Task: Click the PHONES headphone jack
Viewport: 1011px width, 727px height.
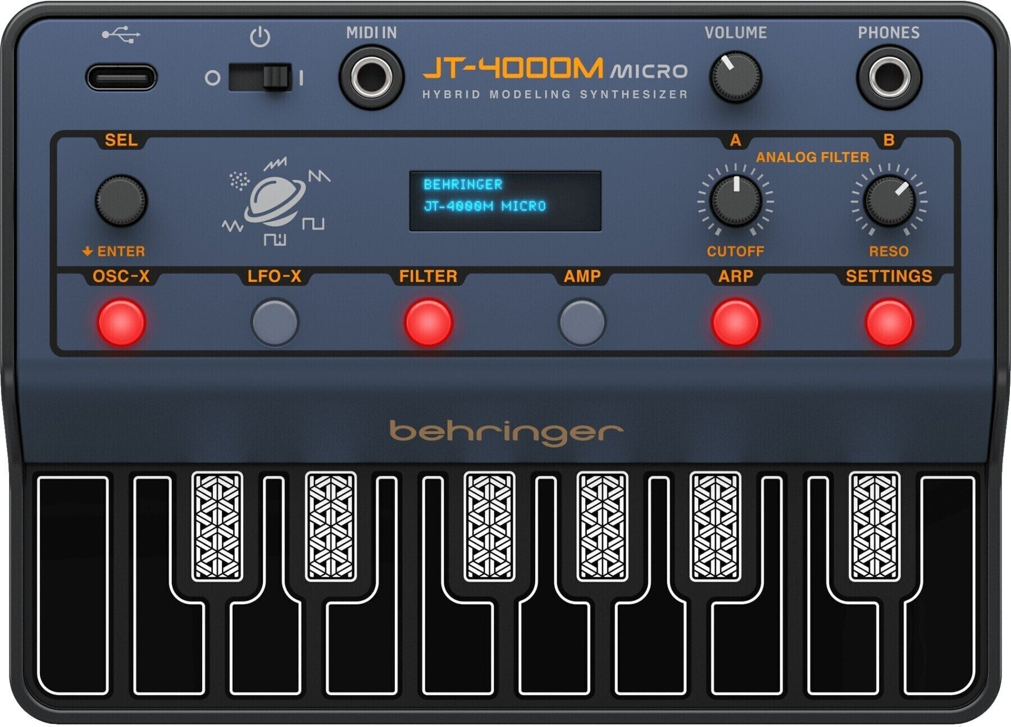Action: pyautogui.click(x=889, y=77)
